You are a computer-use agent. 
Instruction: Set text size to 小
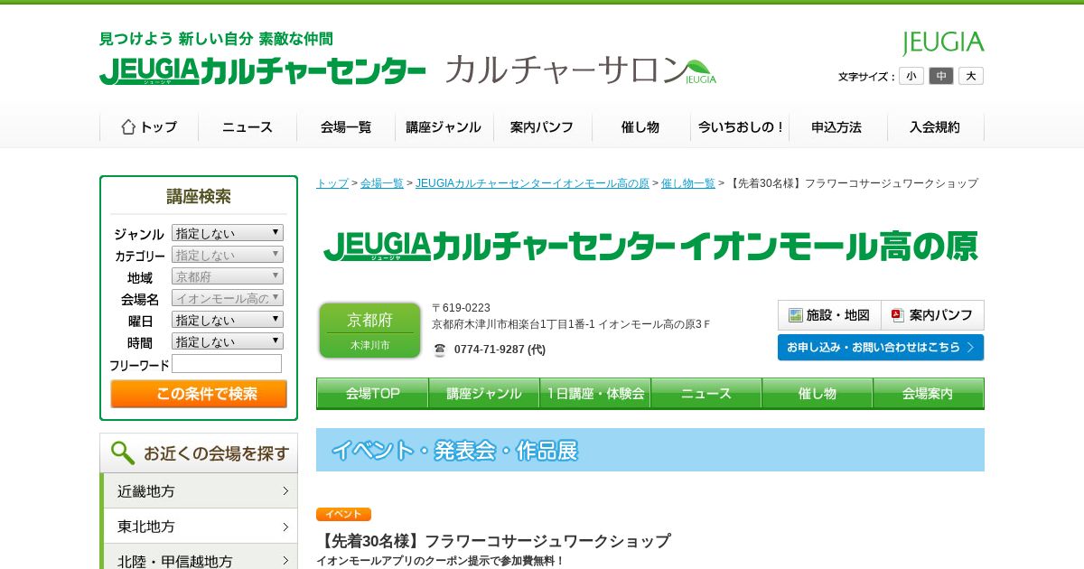click(911, 76)
